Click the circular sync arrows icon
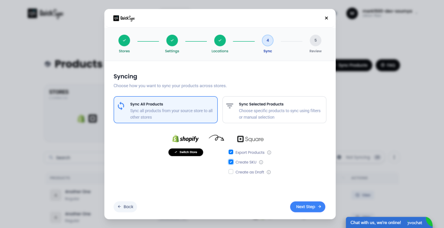This screenshot has height=228, width=444. point(121,106)
